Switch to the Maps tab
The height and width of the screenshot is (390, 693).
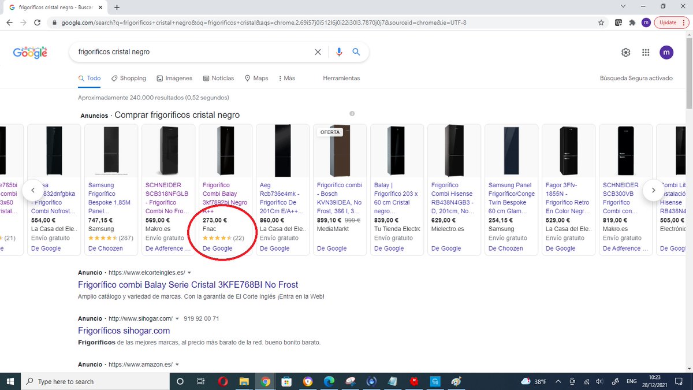(256, 78)
